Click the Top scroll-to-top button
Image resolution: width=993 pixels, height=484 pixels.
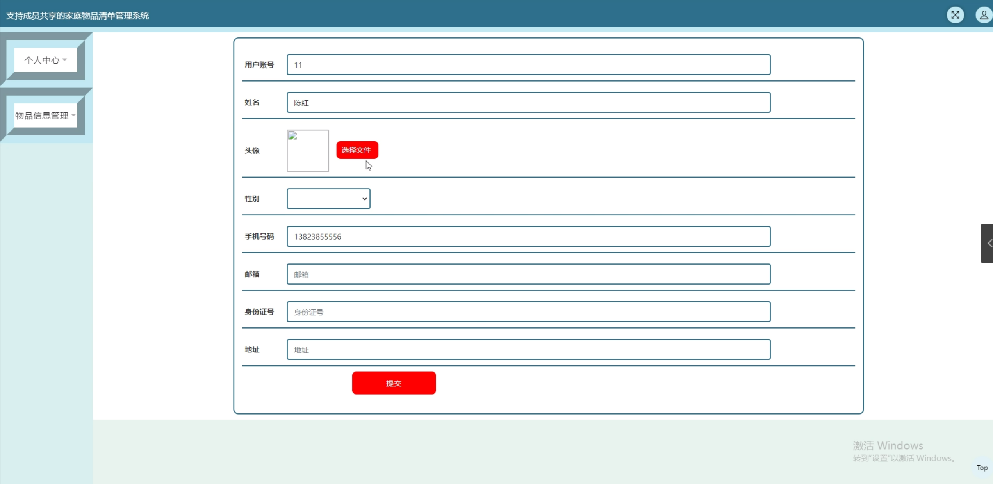[982, 468]
